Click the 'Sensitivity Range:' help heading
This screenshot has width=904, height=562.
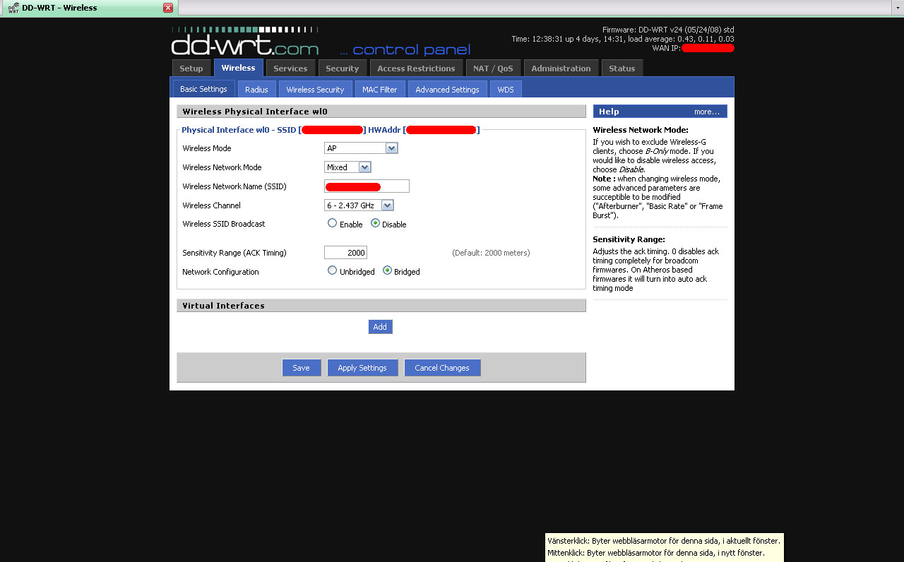pos(629,239)
